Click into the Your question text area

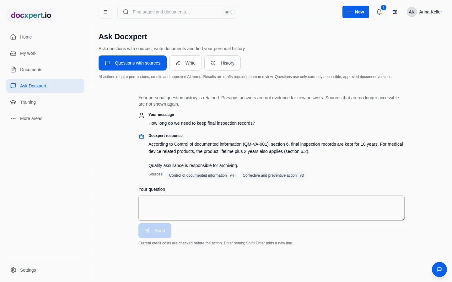pos(272,208)
